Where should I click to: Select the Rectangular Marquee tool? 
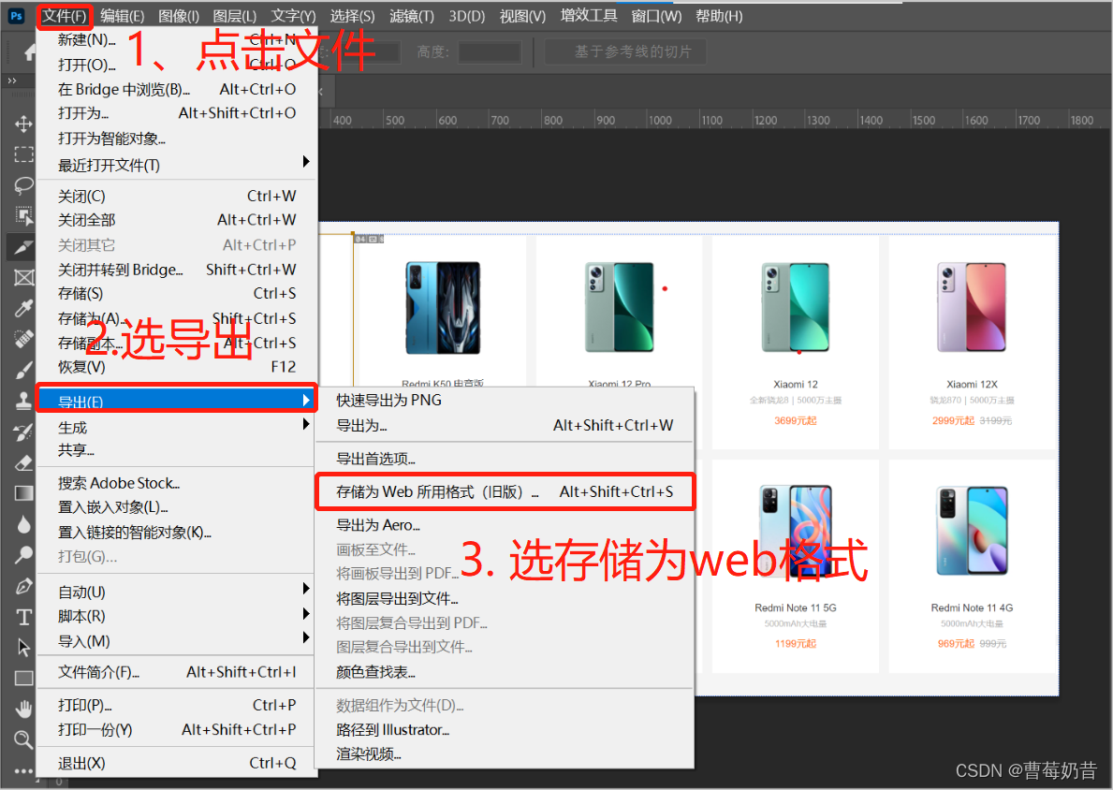pyautogui.click(x=23, y=154)
